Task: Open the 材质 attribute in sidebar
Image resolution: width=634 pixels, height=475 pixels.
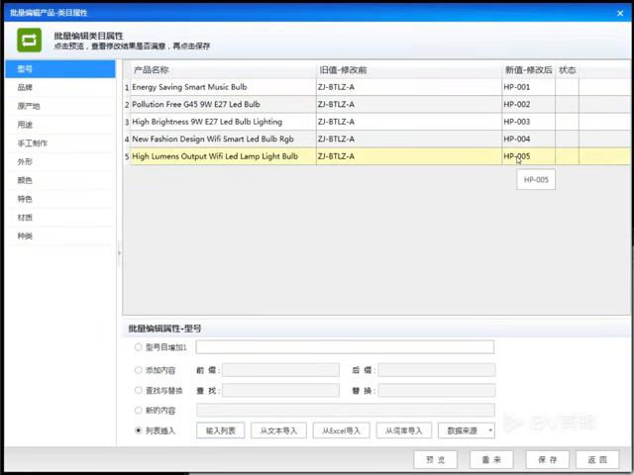Action: point(60,218)
